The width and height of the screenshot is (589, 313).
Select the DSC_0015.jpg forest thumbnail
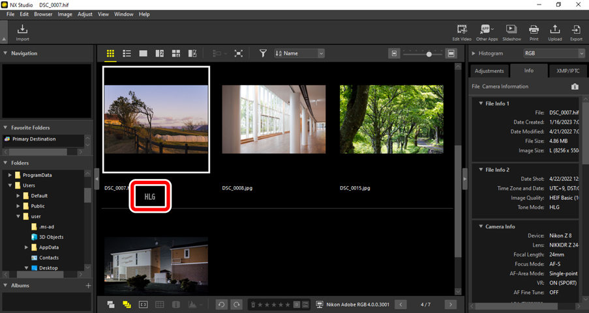tap(391, 119)
